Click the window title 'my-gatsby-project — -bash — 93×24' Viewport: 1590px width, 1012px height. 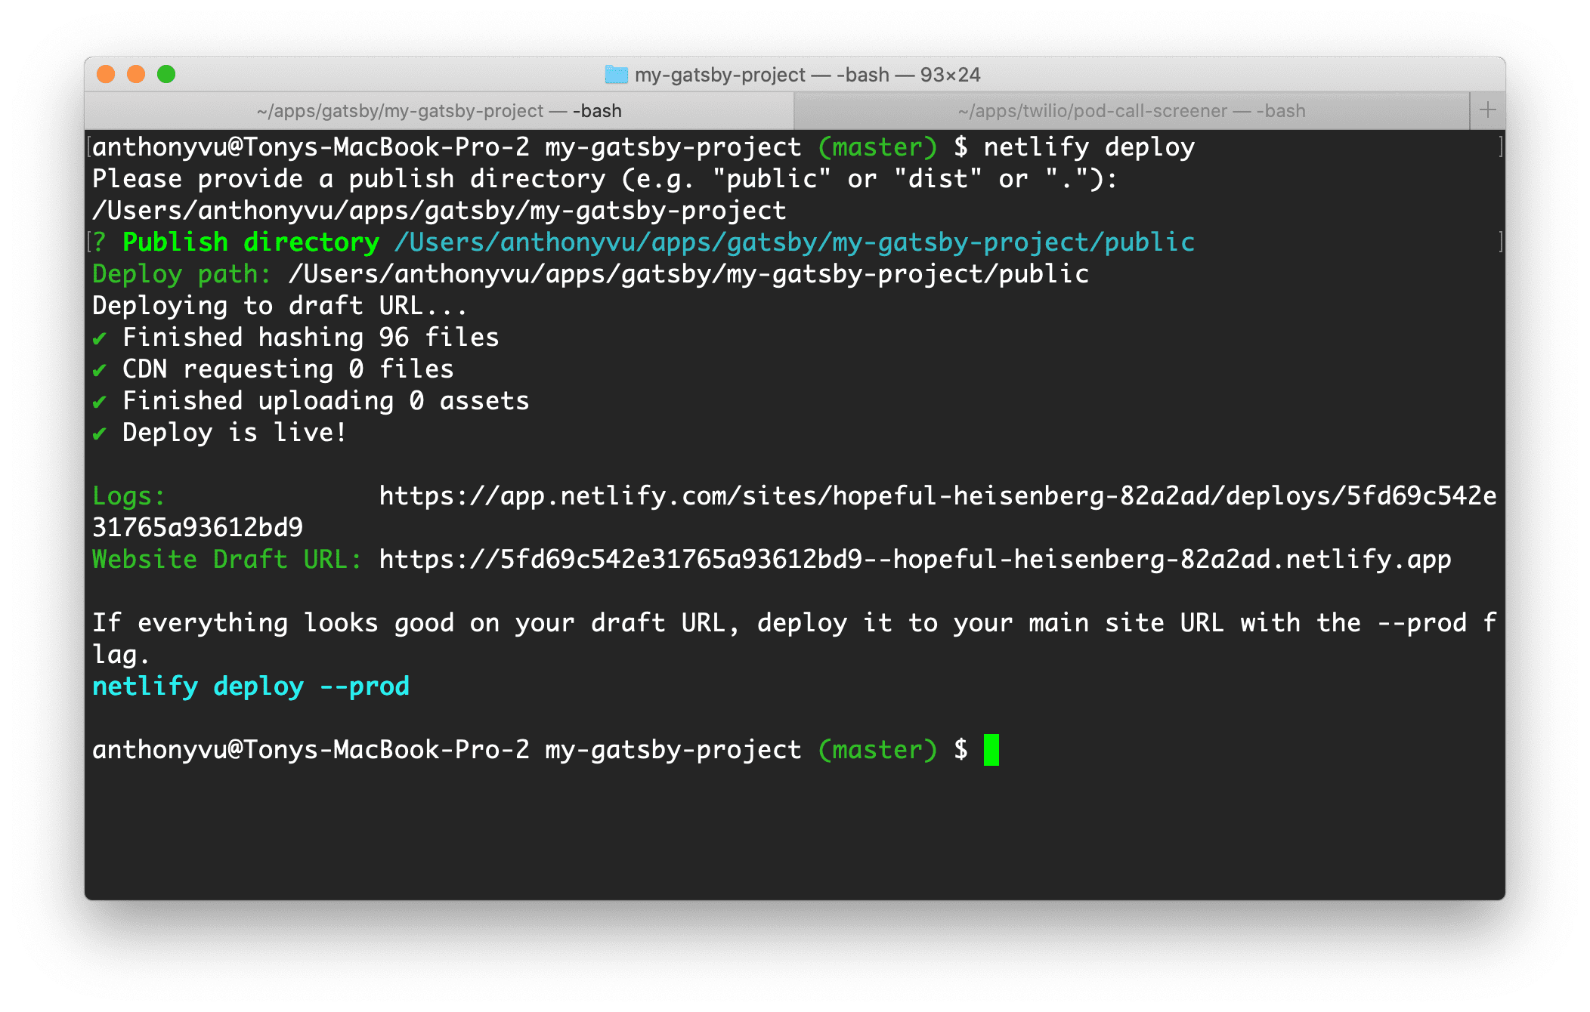pos(807,75)
